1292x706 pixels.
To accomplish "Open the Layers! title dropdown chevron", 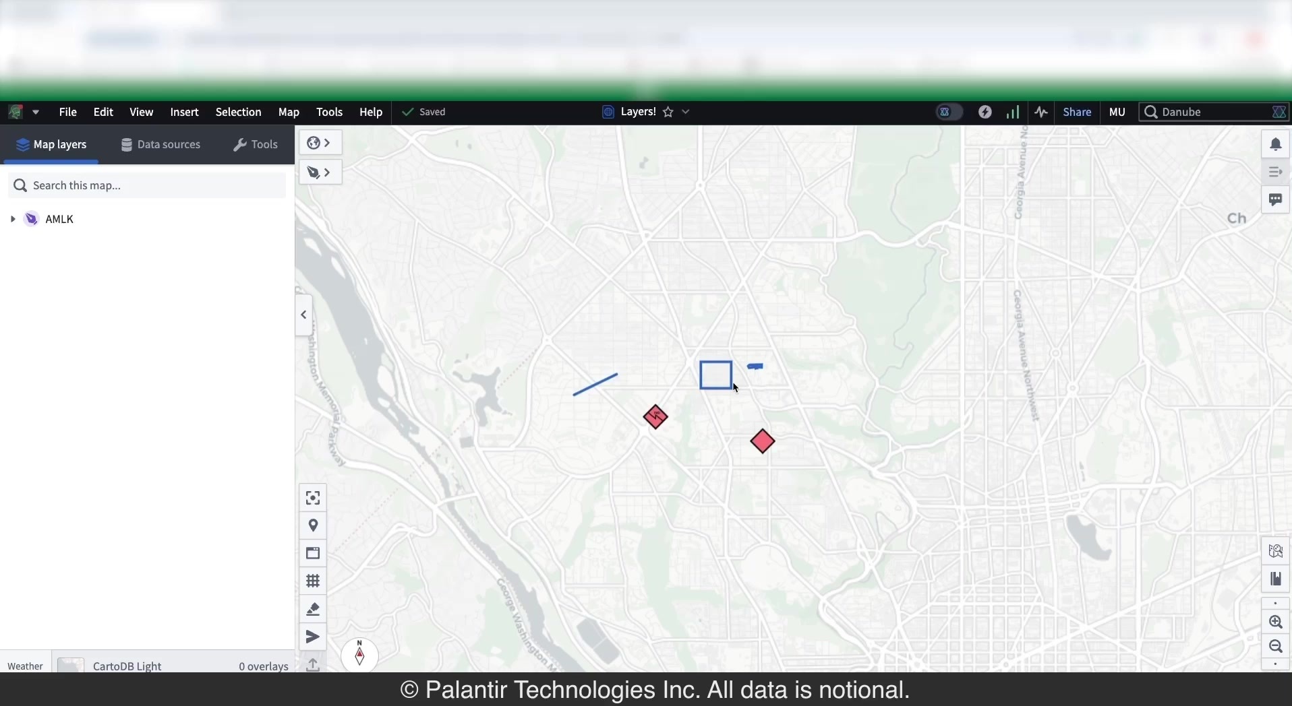I will (686, 112).
